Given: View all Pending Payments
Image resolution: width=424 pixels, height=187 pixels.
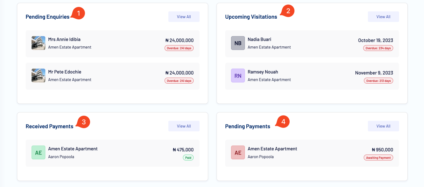Looking at the screenshot, I should tap(383, 126).
